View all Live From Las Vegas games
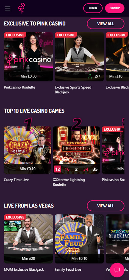The height and width of the screenshot is (280, 129). tap(106, 206)
